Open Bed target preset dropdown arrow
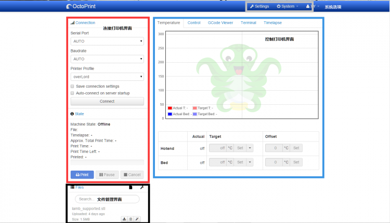The image size is (390, 223). (250, 162)
